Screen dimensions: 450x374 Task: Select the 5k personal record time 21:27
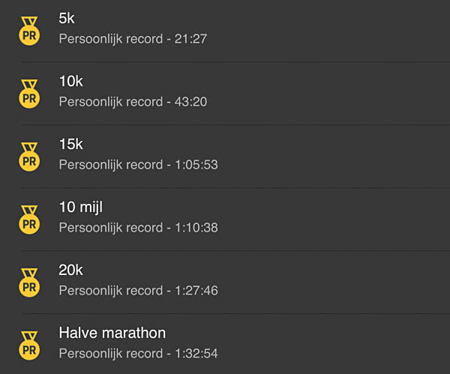(190, 39)
